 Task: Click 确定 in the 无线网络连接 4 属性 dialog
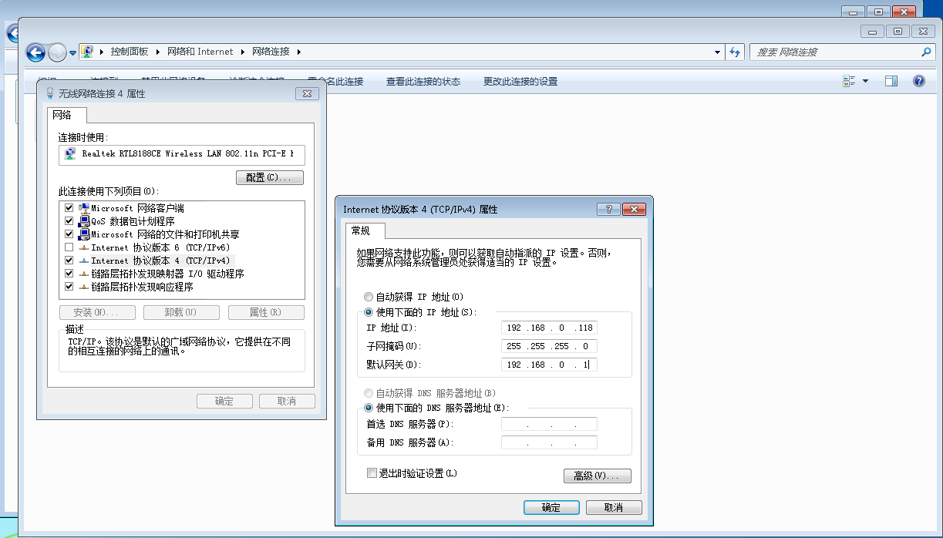[x=224, y=401]
